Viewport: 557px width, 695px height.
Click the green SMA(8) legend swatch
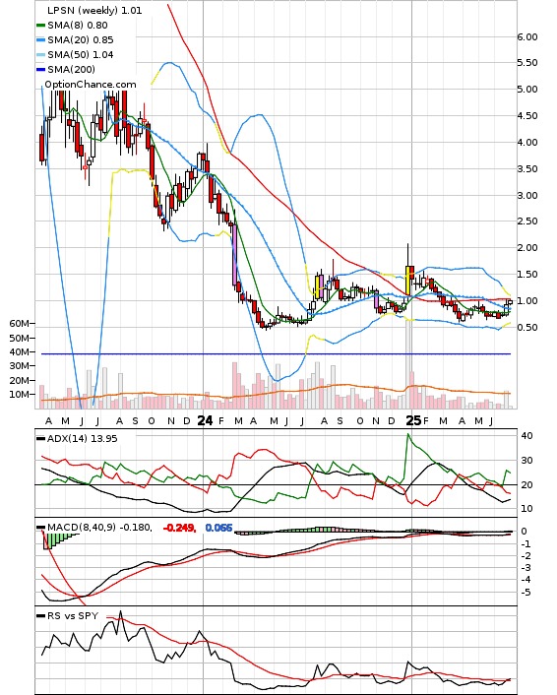[40, 26]
